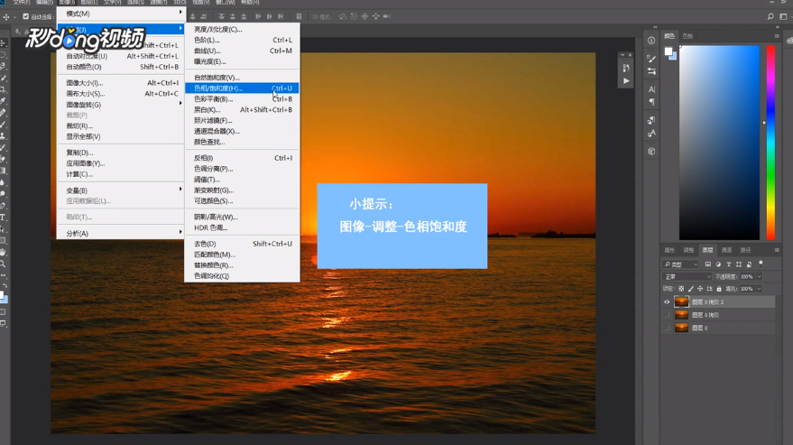
Task: Open the opacity 100% dropdown arrow
Action: (x=759, y=276)
